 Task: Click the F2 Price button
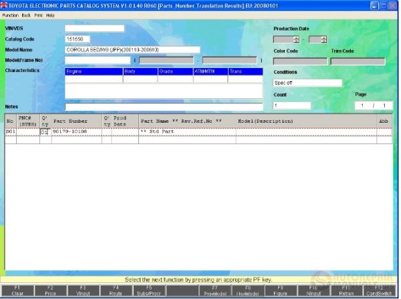pos(50,291)
